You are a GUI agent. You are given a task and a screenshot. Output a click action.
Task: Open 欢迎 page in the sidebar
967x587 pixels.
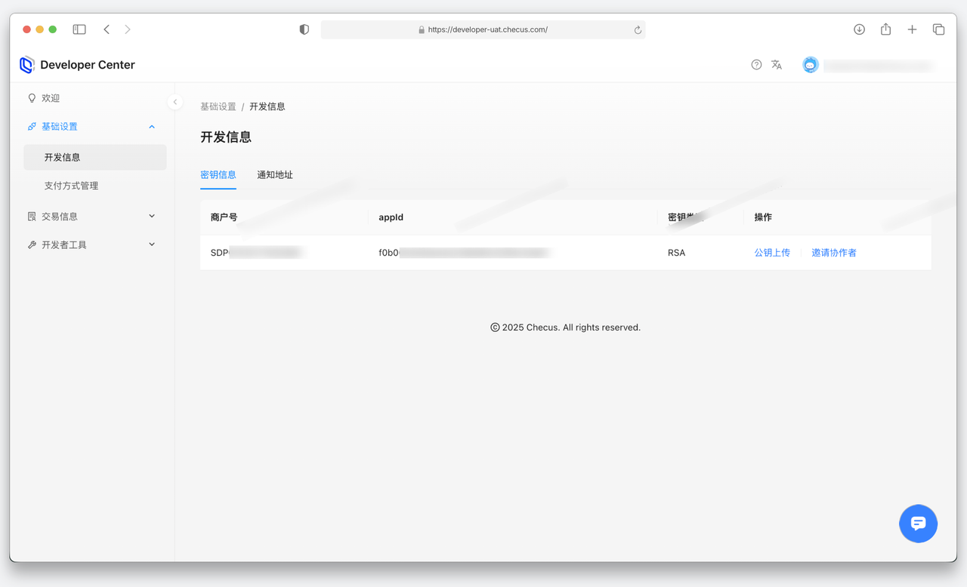(51, 98)
